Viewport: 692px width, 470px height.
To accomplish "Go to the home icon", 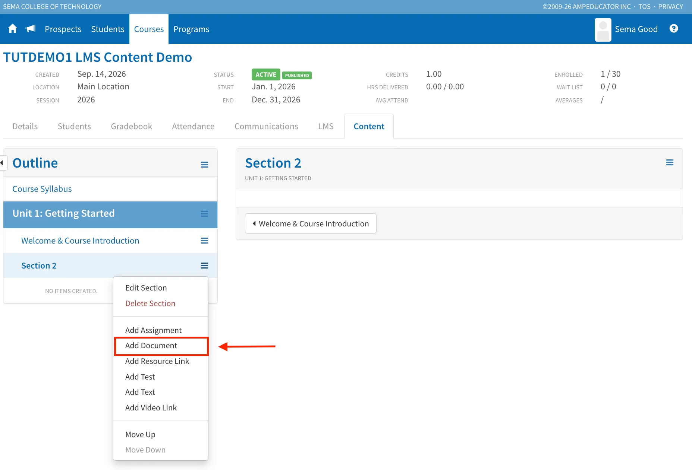I will click(x=13, y=29).
